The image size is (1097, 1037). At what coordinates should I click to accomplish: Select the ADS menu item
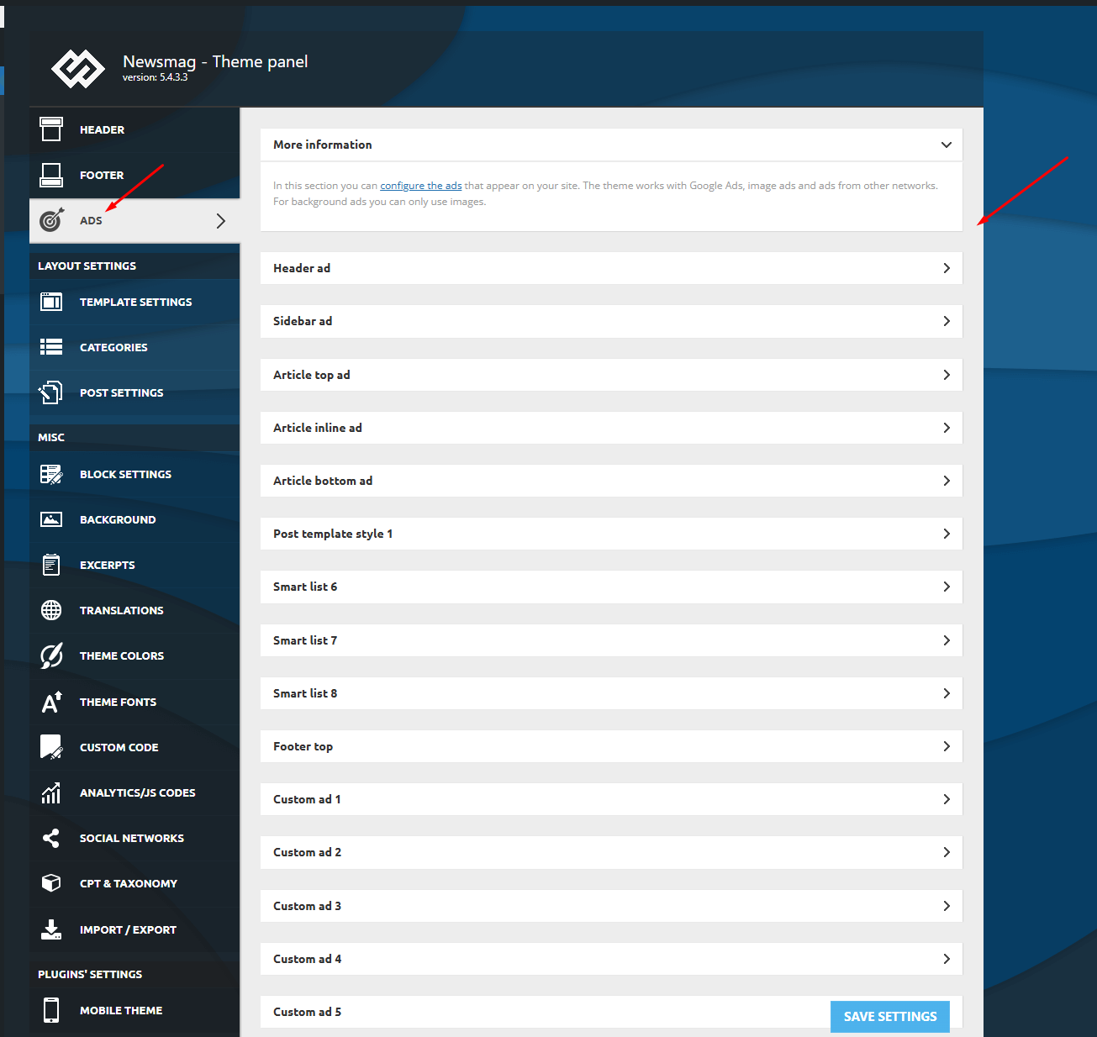point(134,220)
